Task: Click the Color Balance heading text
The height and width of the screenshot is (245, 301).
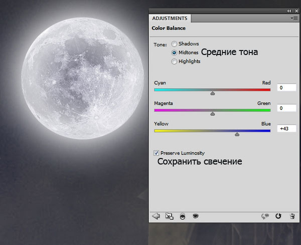Action: [x=169, y=28]
